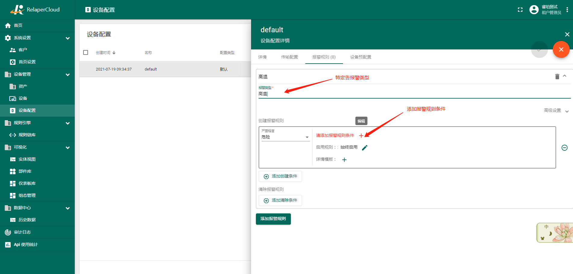Select the default device profile row
The height and width of the screenshot is (274, 573).
165,69
